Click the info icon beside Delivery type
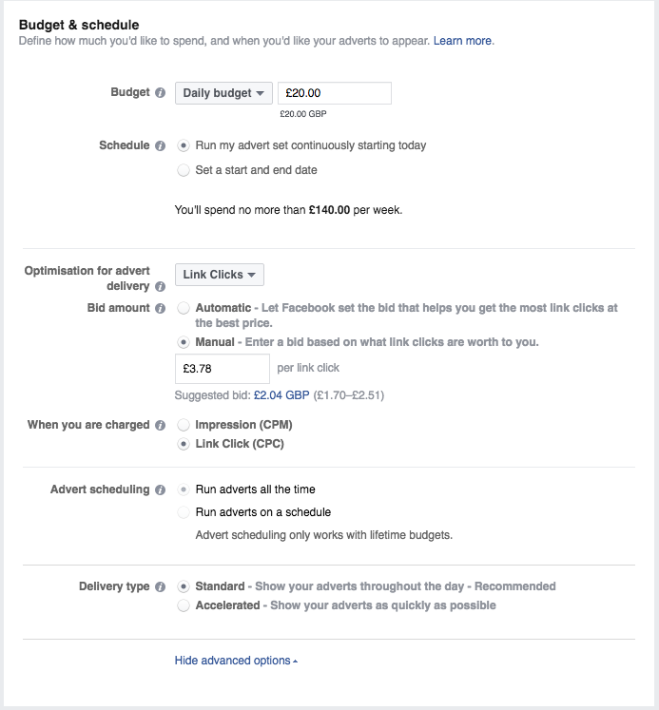Screen dimensions: 659x710 (160, 587)
